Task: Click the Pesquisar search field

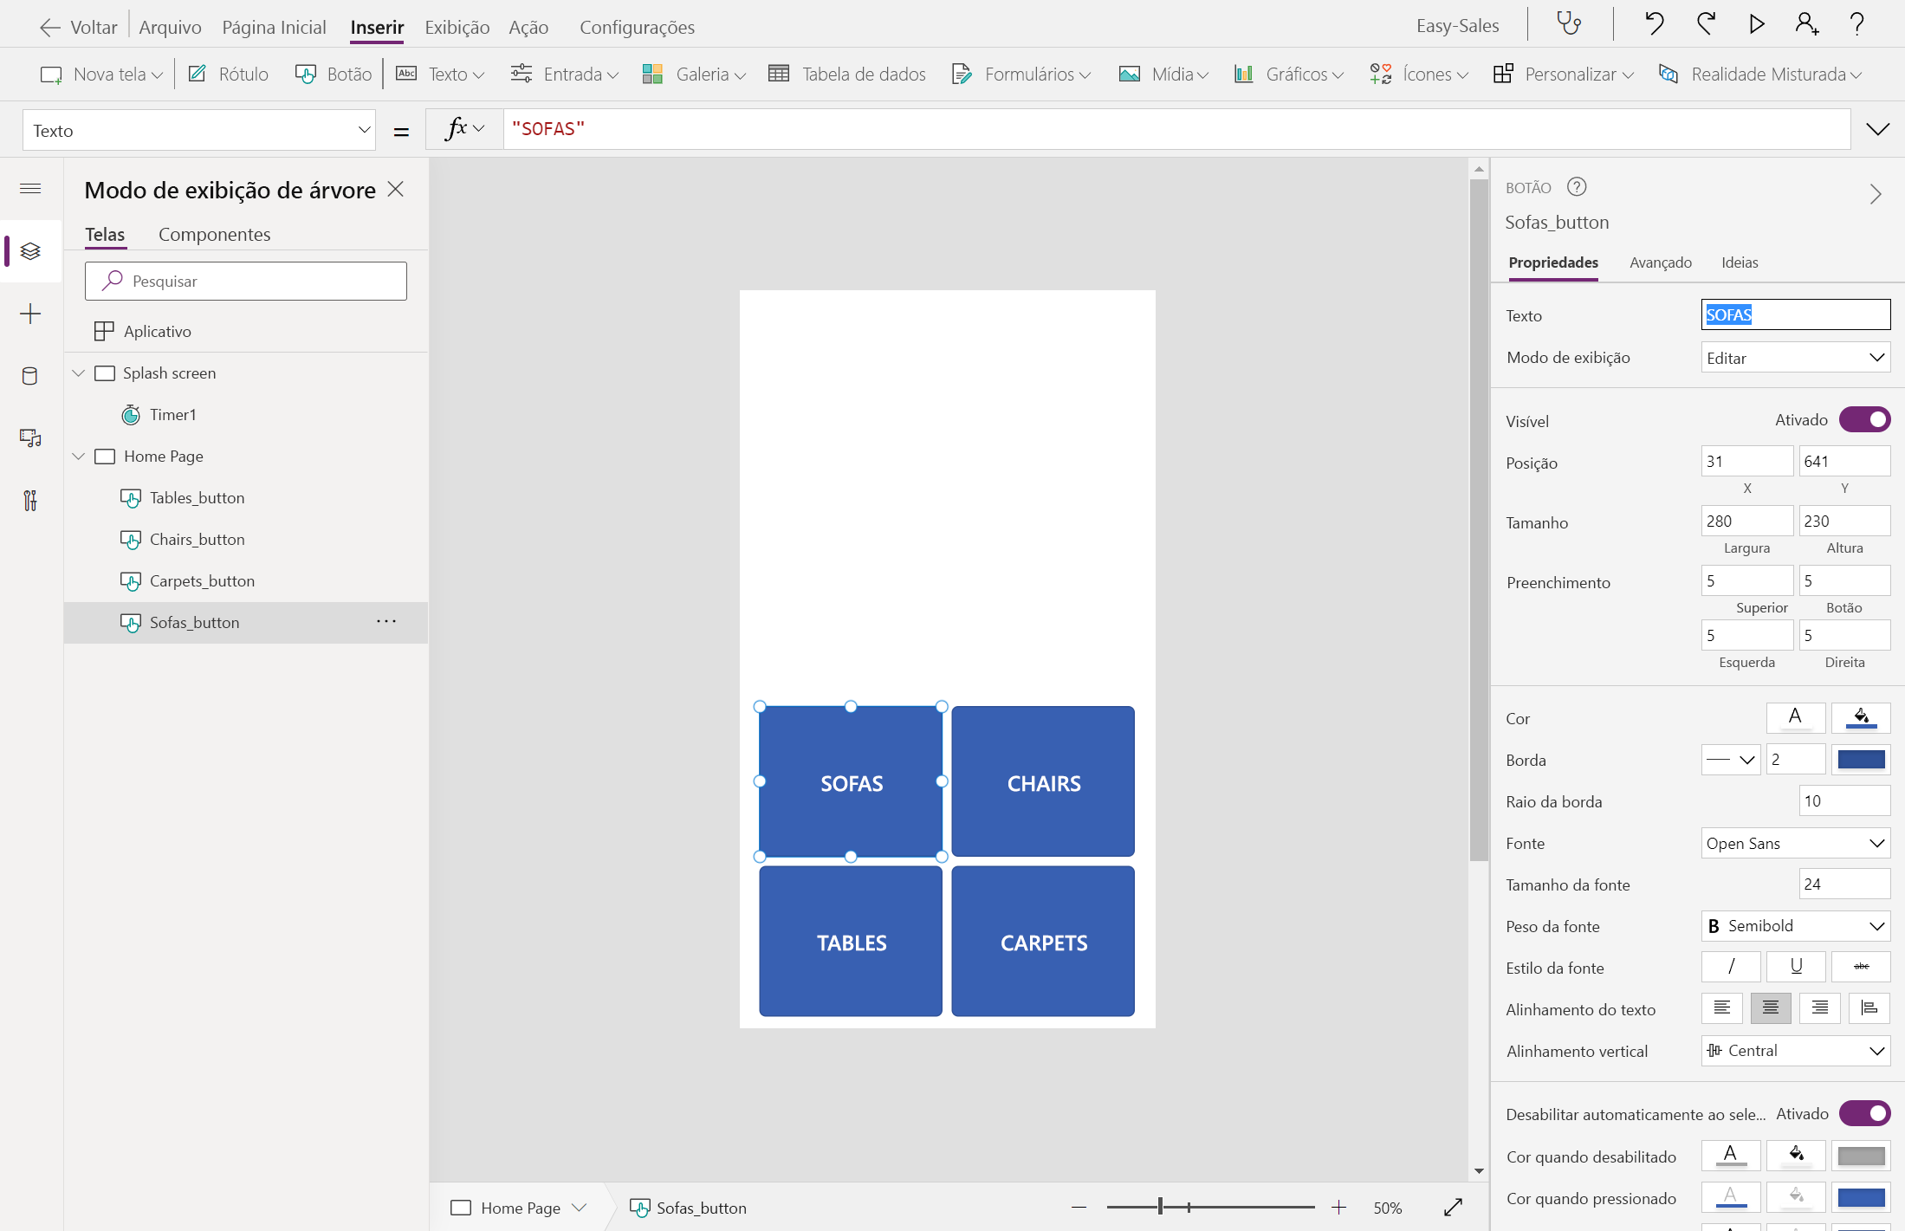Action: [246, 282]
